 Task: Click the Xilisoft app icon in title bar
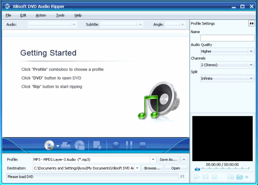coord(7,6)
